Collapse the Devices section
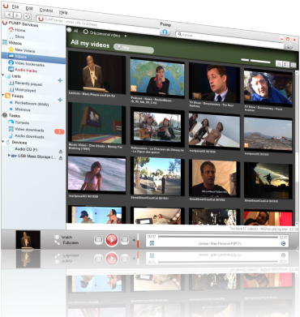Image resolution: width=300 pixels, height=317 pixels. pyautogui.click(x=3, y=142)
